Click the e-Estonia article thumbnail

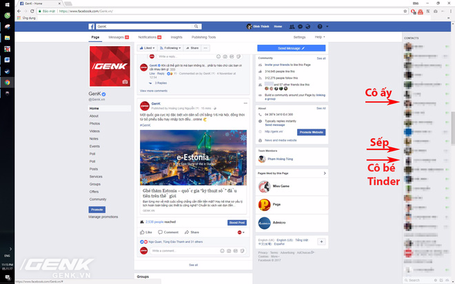(x=193, y=157)
